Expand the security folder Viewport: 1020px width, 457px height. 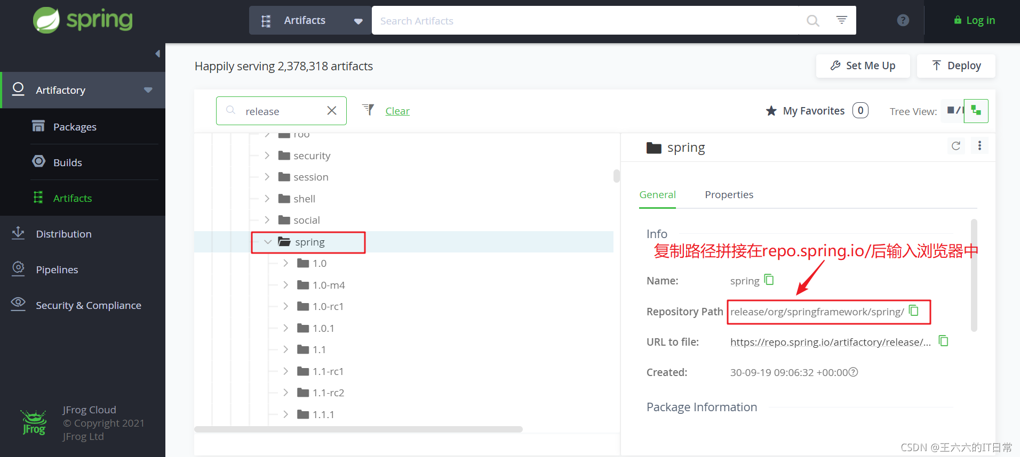pos(267,155)
